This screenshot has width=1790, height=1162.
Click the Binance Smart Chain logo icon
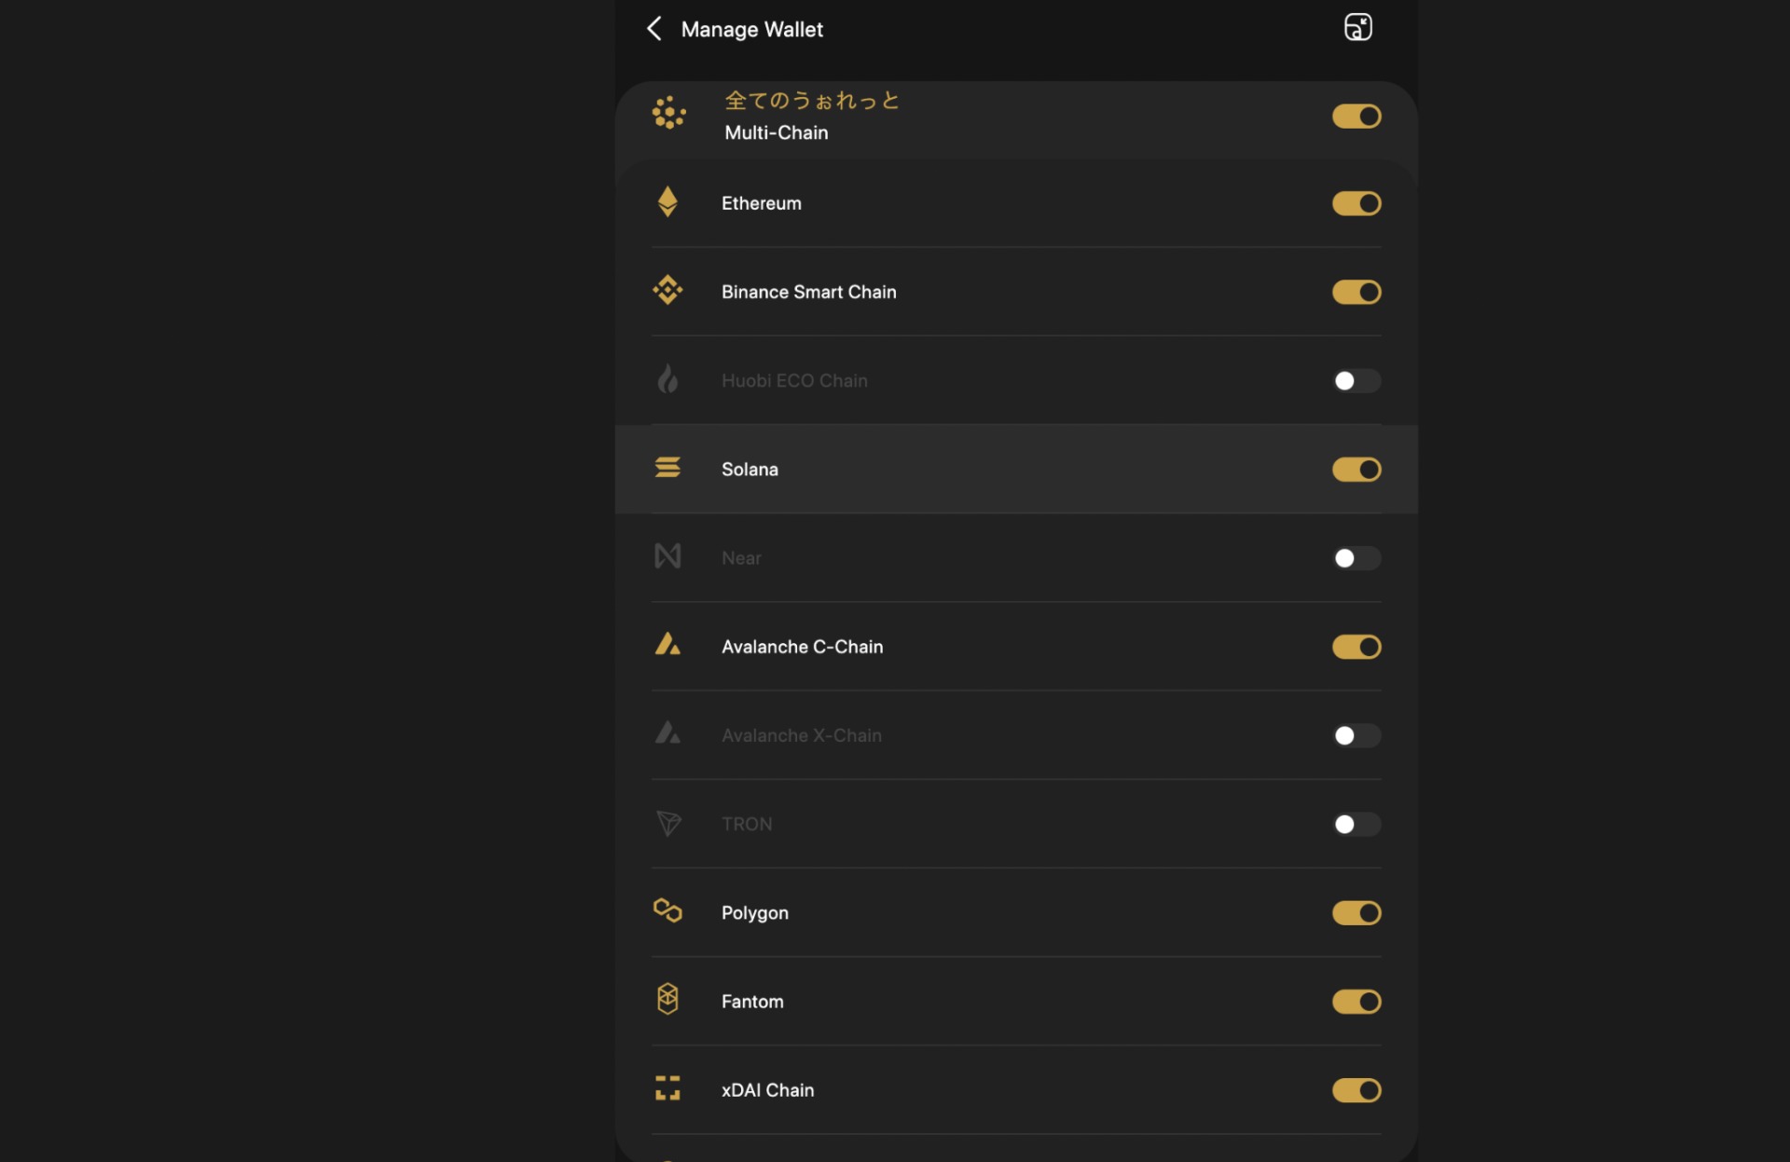click(x=668, y=291)
